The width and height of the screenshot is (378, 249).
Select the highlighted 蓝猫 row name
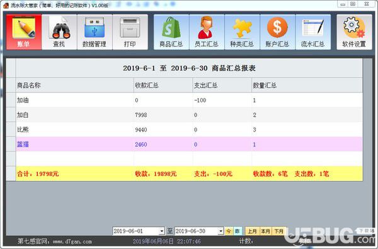tap(23, 145)
